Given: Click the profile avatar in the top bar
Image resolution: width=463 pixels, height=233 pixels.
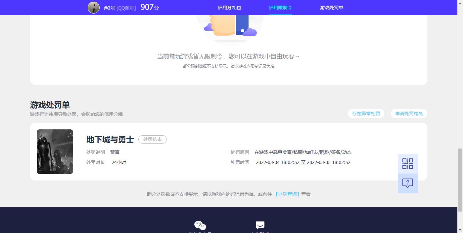Looking at the screenshot, I should point(94,7).
